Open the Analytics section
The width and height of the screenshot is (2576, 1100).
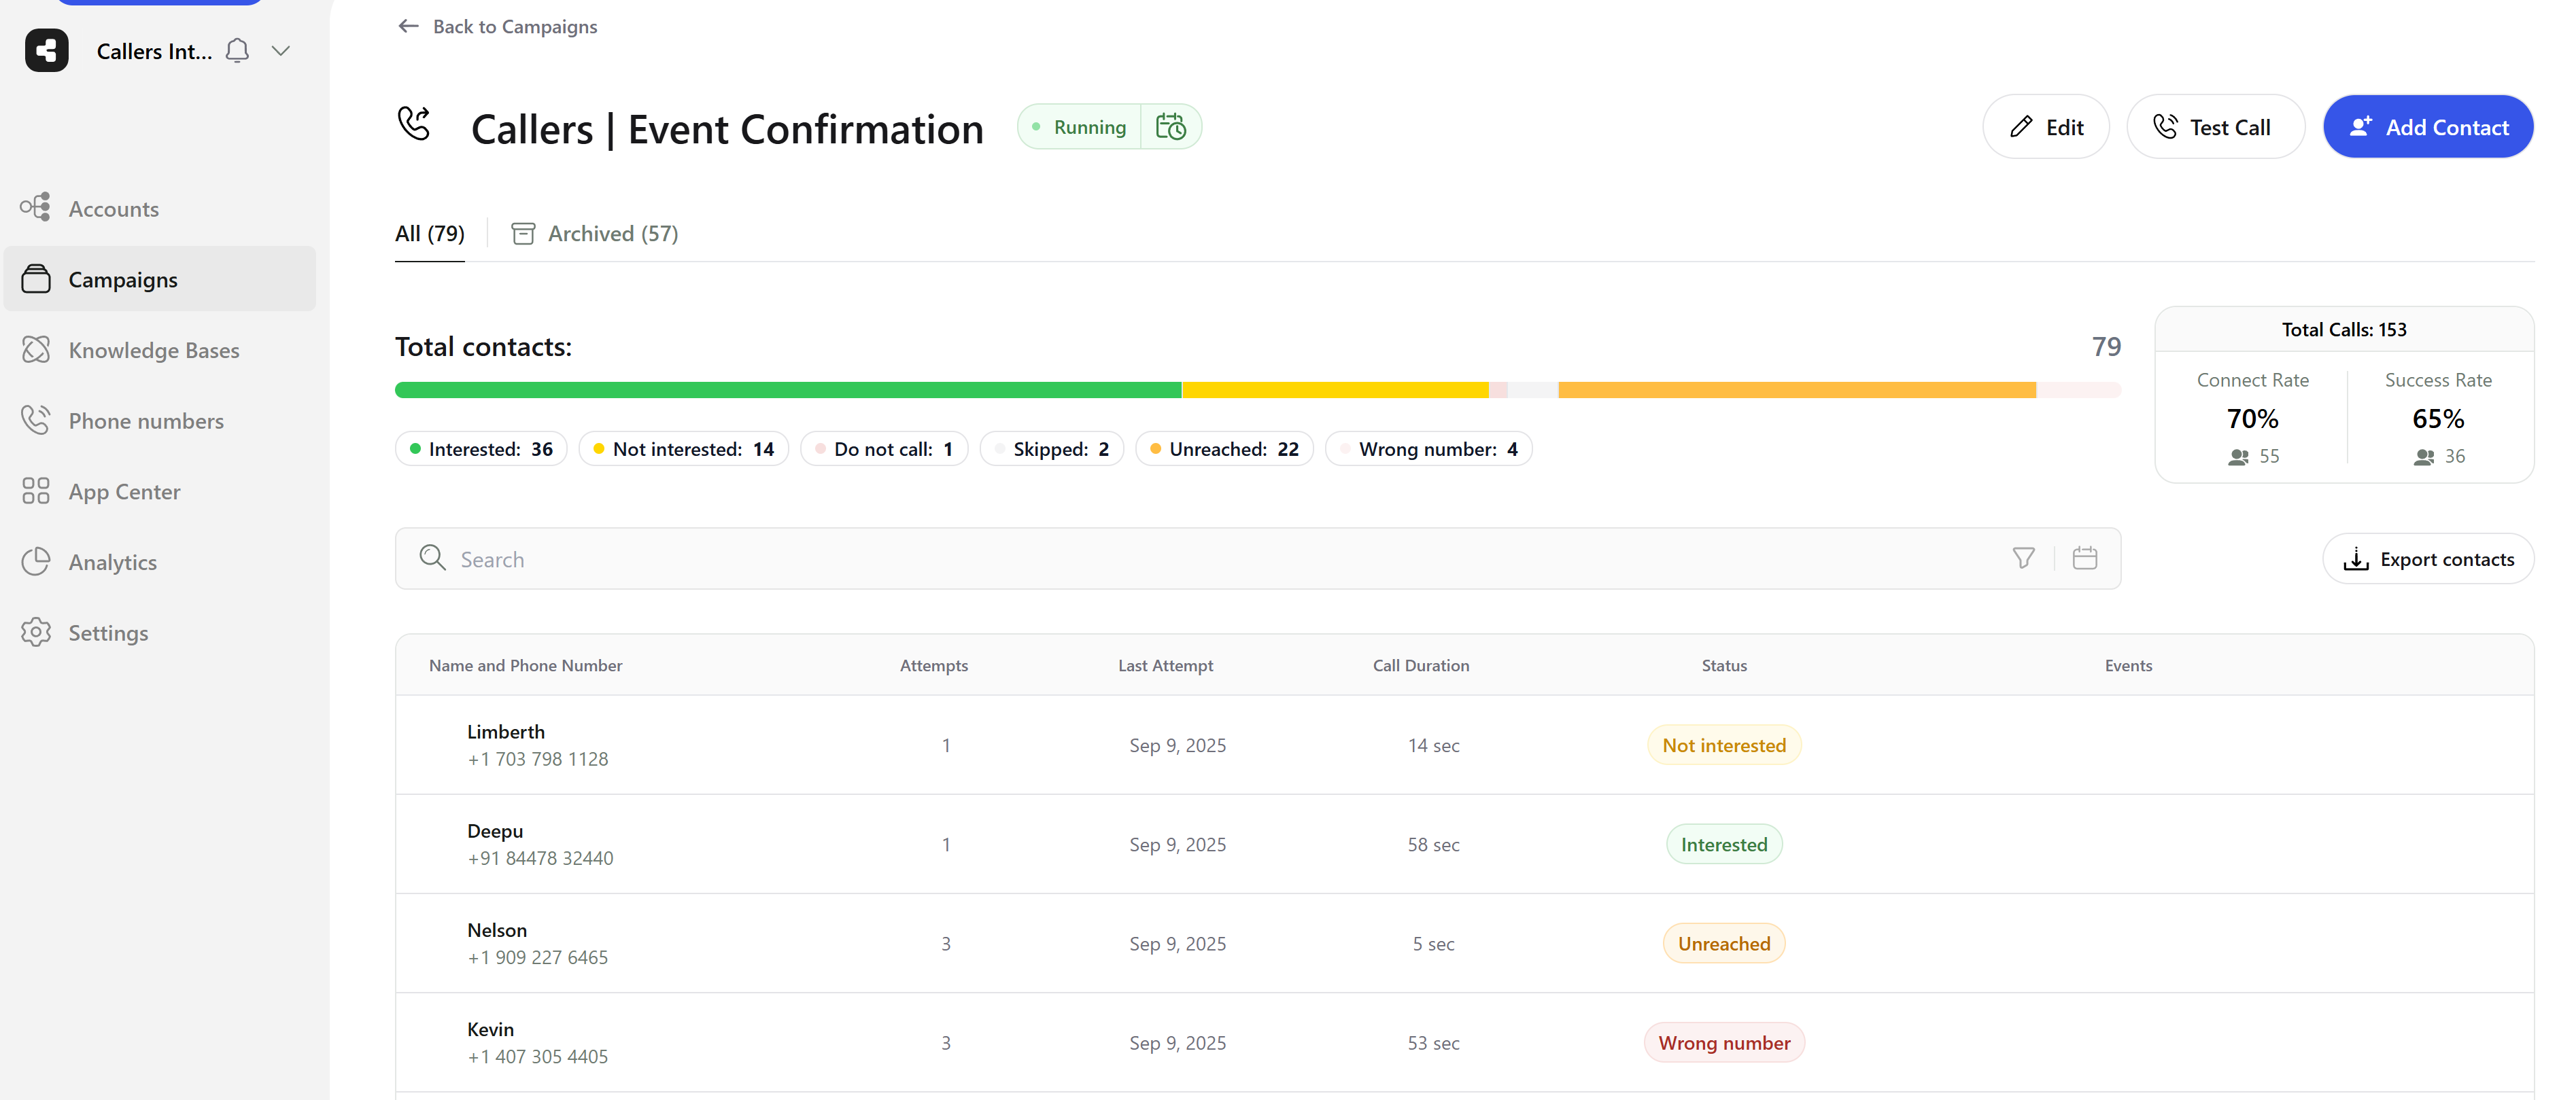[x=113, y=561]
